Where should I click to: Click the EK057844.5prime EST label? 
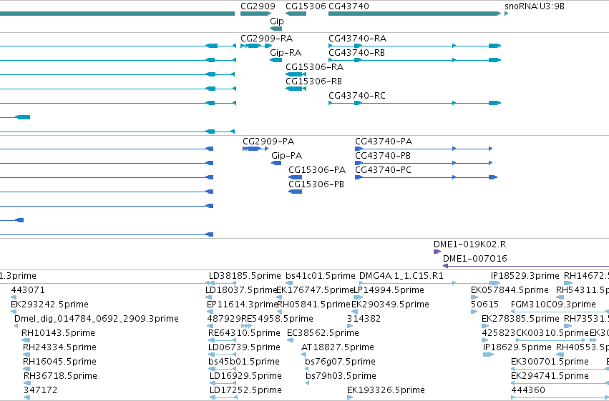coord(510,290)
